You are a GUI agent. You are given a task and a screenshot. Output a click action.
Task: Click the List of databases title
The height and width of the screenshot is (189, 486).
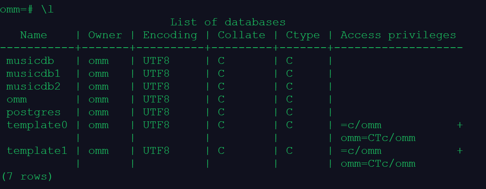[x=228, y=22]
